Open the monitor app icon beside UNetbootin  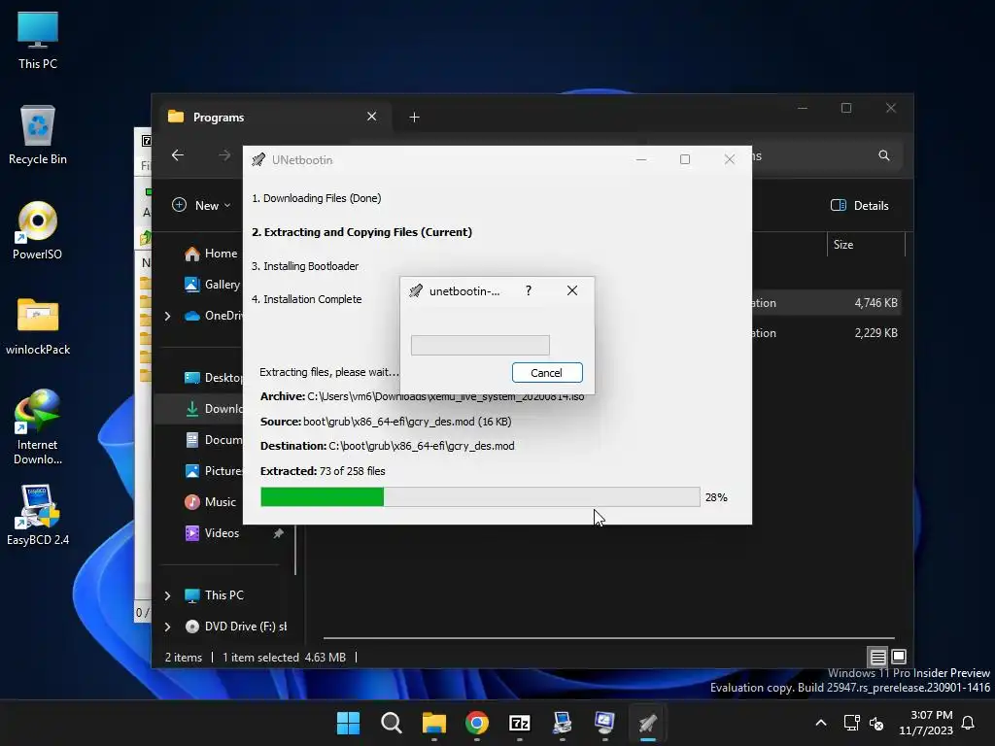coord(604,723)
